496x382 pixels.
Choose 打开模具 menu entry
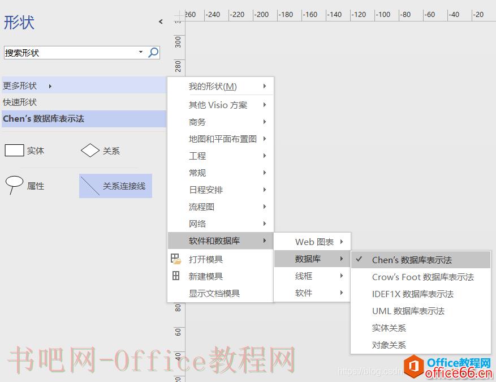click(x=220, y=259)
